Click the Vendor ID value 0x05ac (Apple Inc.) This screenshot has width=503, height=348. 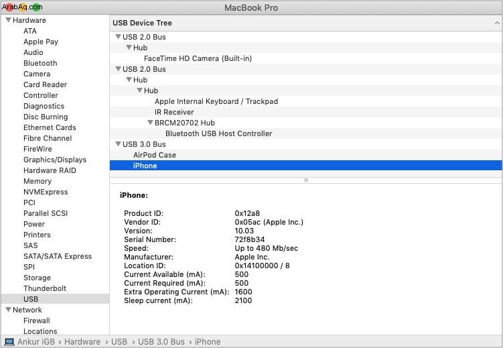[269, 222]
